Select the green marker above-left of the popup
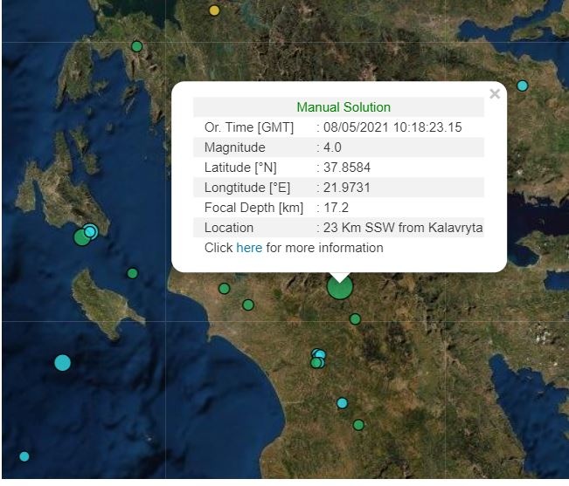The width and height of the screenshot is (569, 486). (136, 46)
